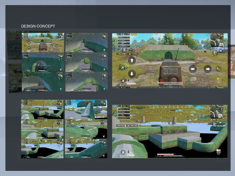This screenshot has width=235, height=176.
Task: Open top-left thumbnail in the pipes thumbnail grid
Action: point(42,109)
